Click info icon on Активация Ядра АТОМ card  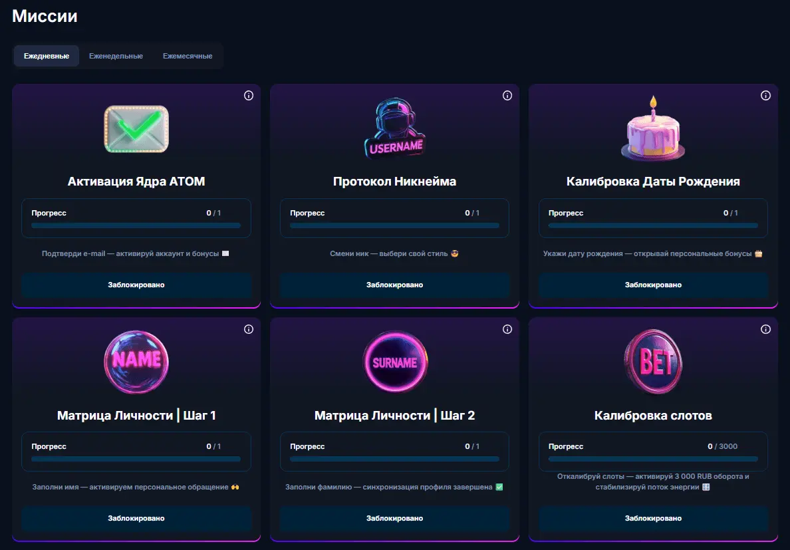[x=249, y=96]
